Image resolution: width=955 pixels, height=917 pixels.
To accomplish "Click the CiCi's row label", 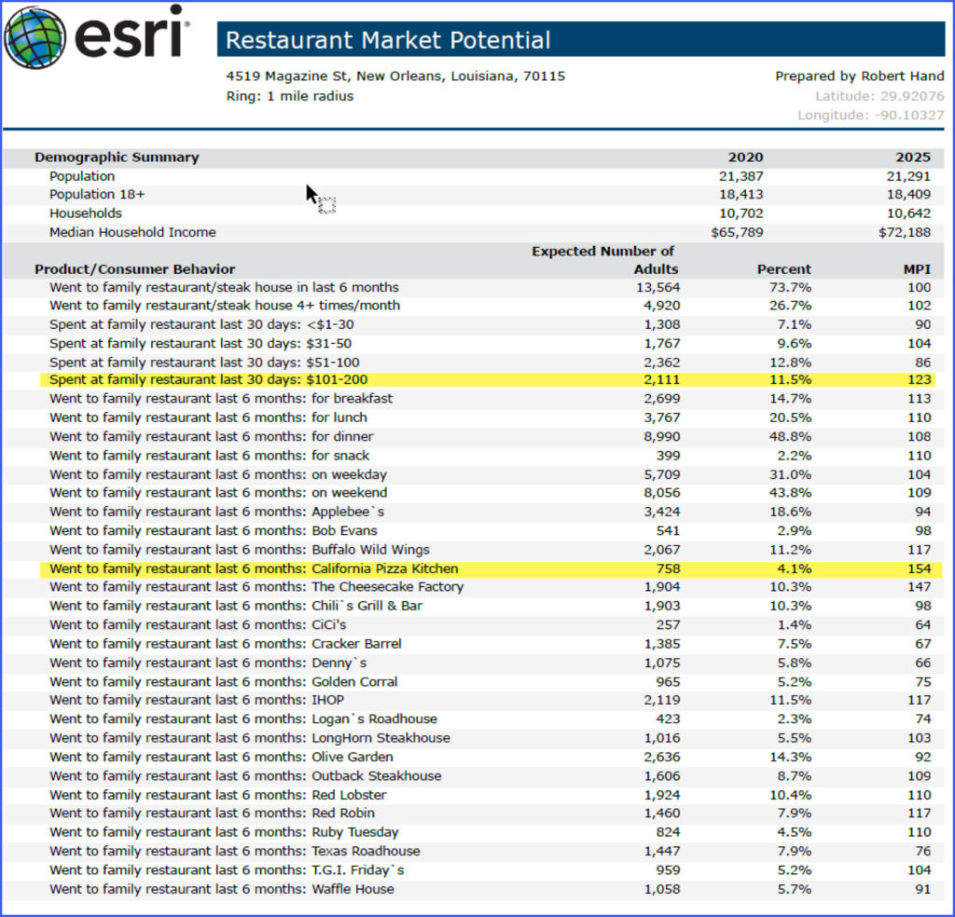I will click(198, 624).
